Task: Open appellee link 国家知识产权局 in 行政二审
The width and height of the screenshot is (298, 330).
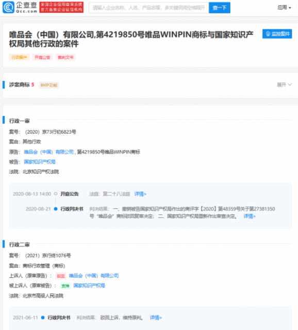Action: pyautogui.click(x=89, y=286)
